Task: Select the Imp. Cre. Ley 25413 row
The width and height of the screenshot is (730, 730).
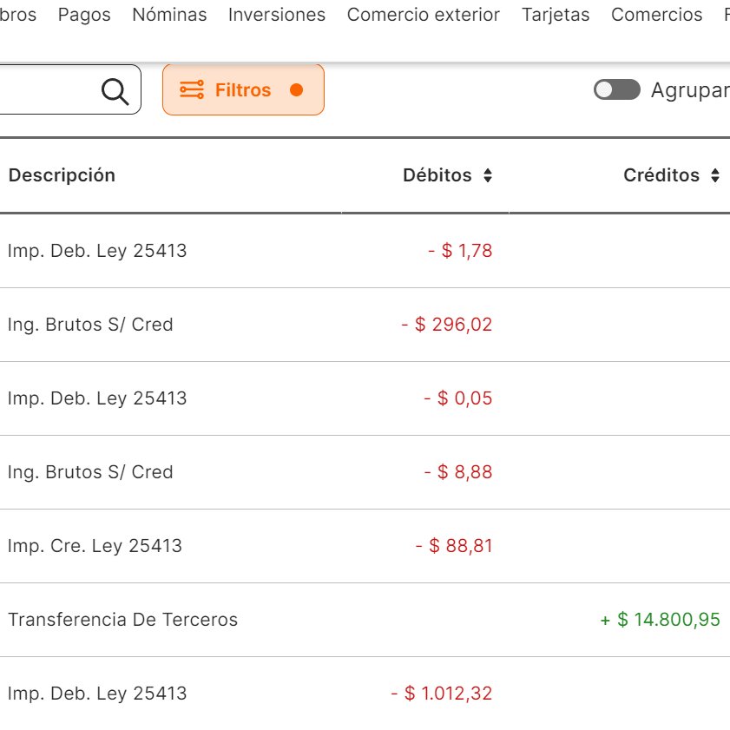Action: pos(365,546)
